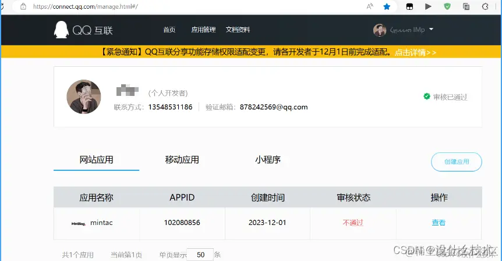Click the large profile avatar photo
The image size is (502, 261).
coord(84,97)
